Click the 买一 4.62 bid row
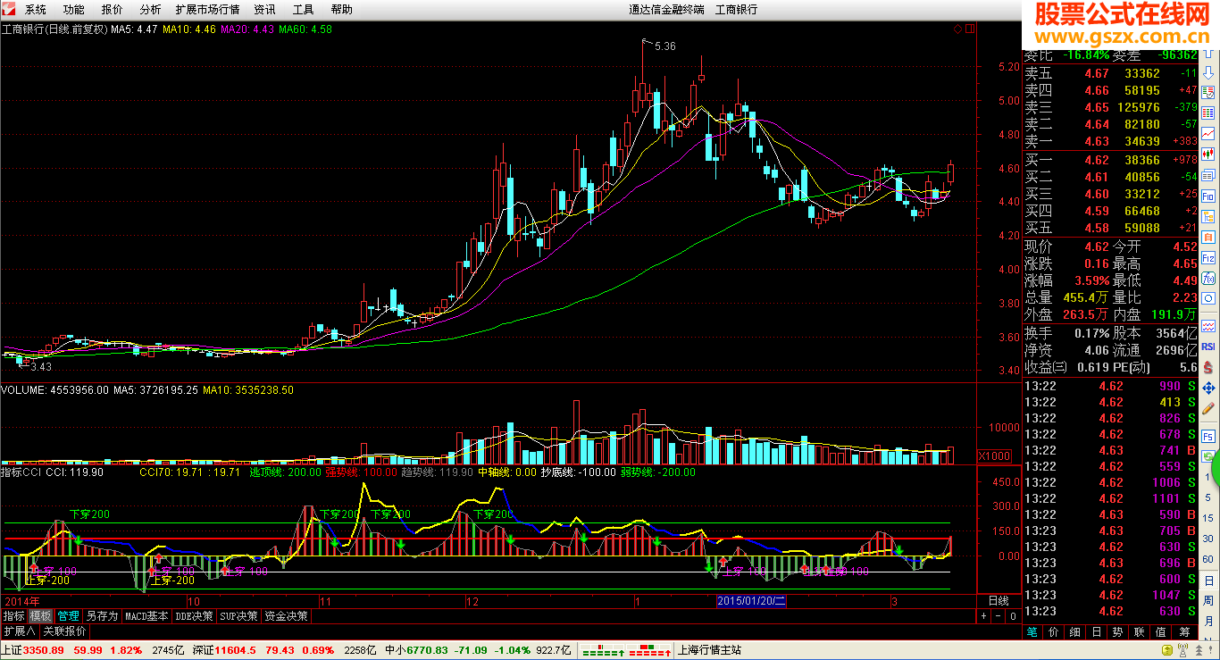Image resolution: width=1220 pixels, height=660 pixels. [x=1110, y=161]
